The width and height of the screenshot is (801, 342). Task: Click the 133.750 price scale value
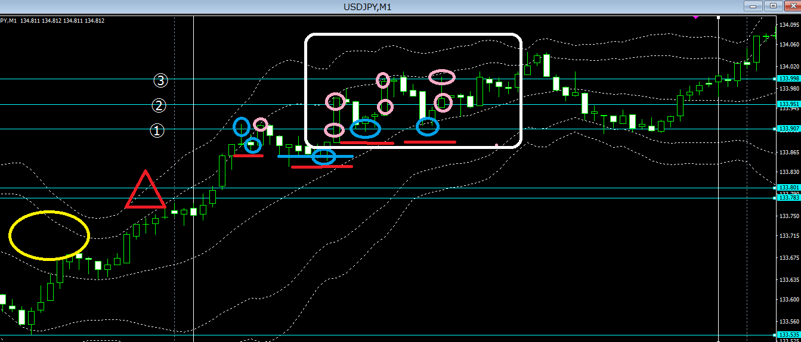pos(790,216)
